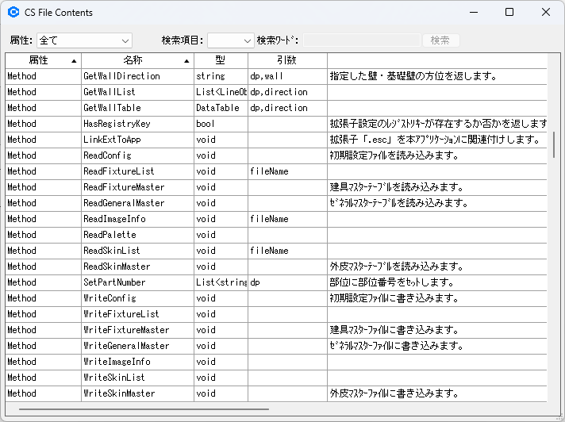
Task: Click the 引数 column header
Action: point(287,60)
